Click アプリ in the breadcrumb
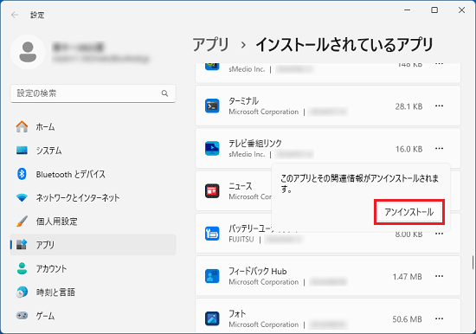476x334 pixels. [210, 45]
